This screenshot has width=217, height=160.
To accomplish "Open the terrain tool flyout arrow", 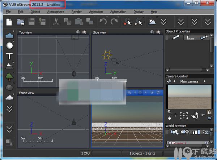I will pyautogui.click(x=14, y=63).
